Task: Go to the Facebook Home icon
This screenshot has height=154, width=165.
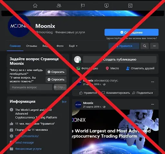Action: [35, 5]
